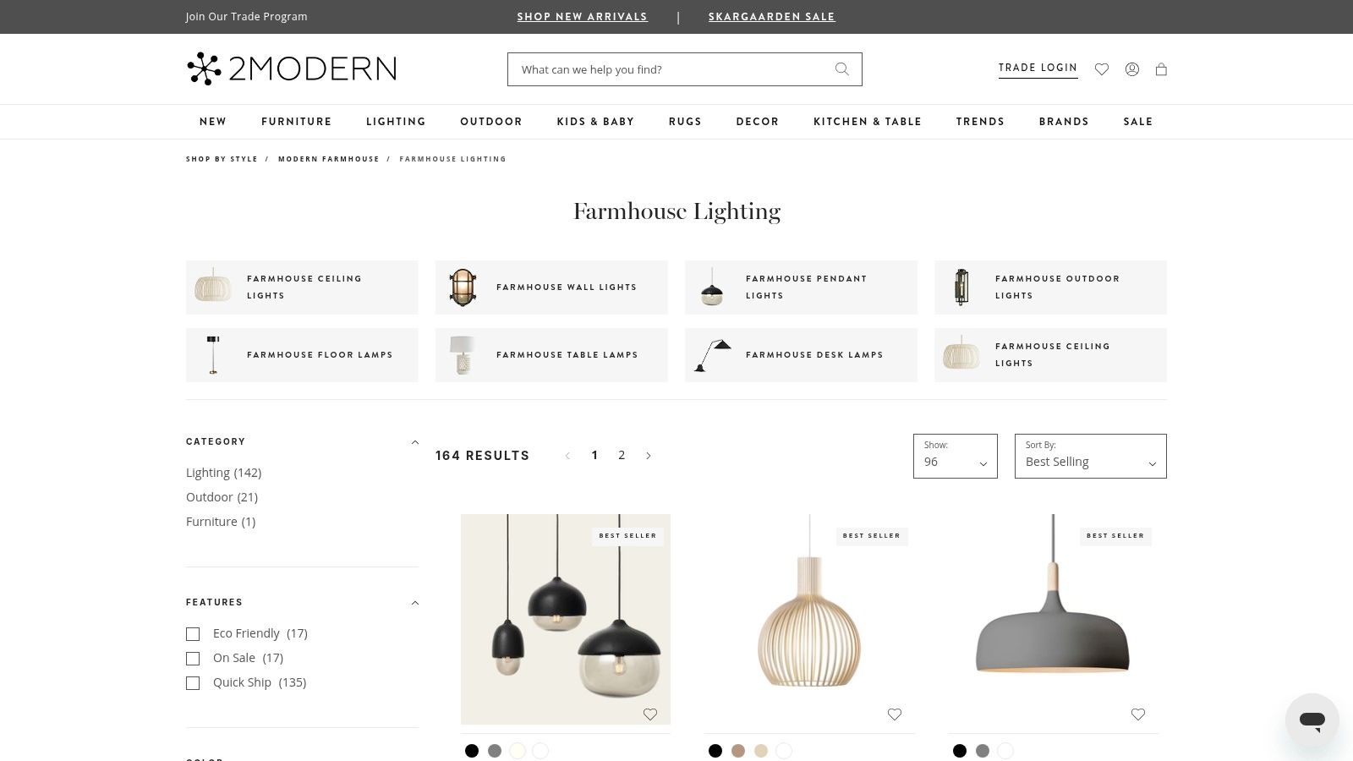Open the account profile icon
Image resolution: width=1353 pixels, height=761 pixels.
point(1132,69)
